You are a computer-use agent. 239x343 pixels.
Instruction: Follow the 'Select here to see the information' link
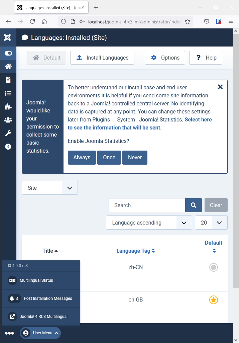(140, 123)
